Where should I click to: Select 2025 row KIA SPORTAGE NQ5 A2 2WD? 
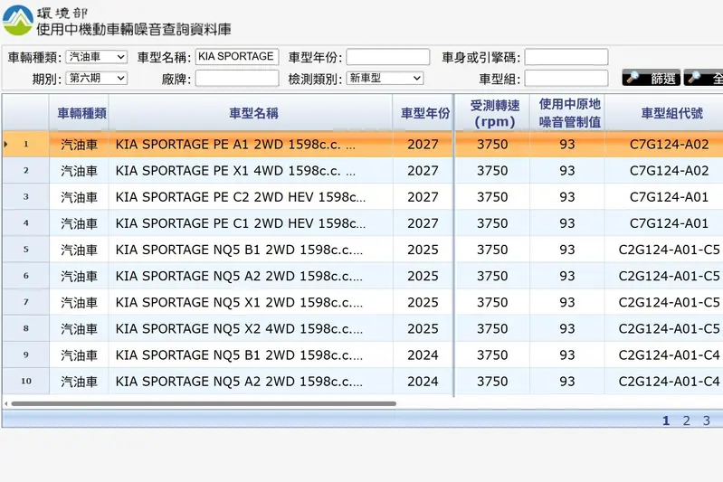point(363,276)
